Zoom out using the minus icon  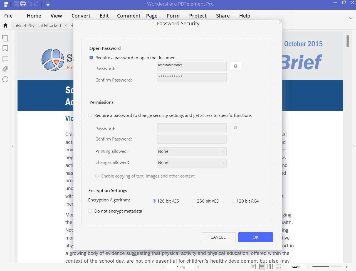pyautogui.click(x=308, y=267)
